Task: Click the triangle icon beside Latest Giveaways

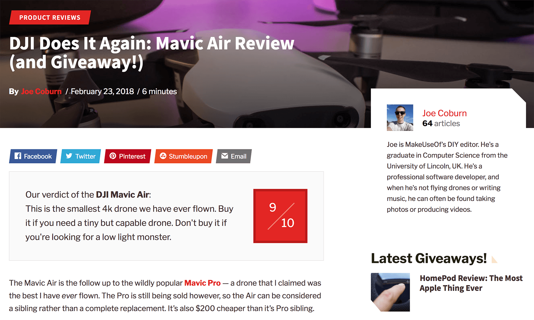Action: click(x=494, y=260)
